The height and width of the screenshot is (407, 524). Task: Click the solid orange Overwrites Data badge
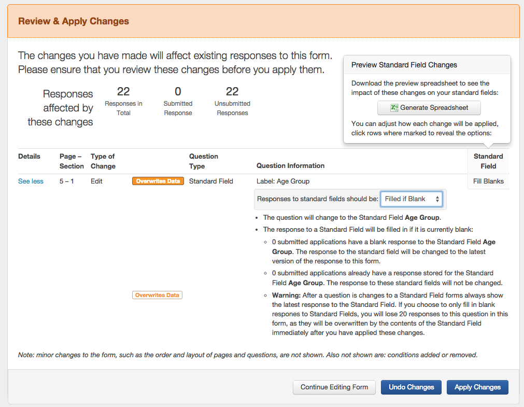(158, 181)
